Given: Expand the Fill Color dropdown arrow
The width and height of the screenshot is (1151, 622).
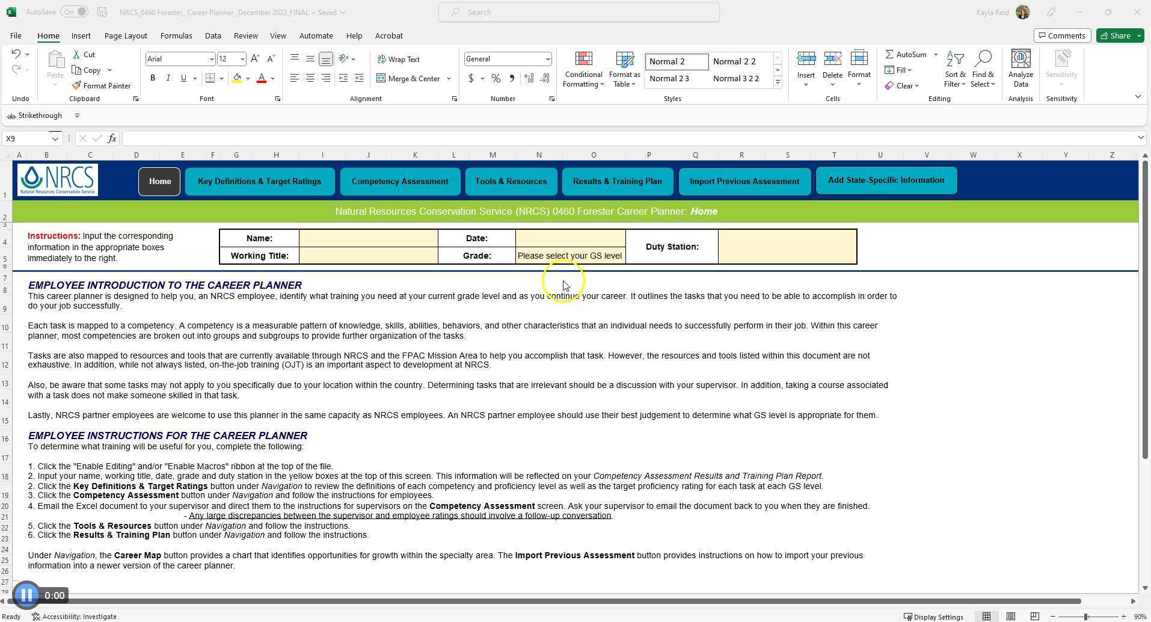Looking at the screenshot, I should click(247, 78).
